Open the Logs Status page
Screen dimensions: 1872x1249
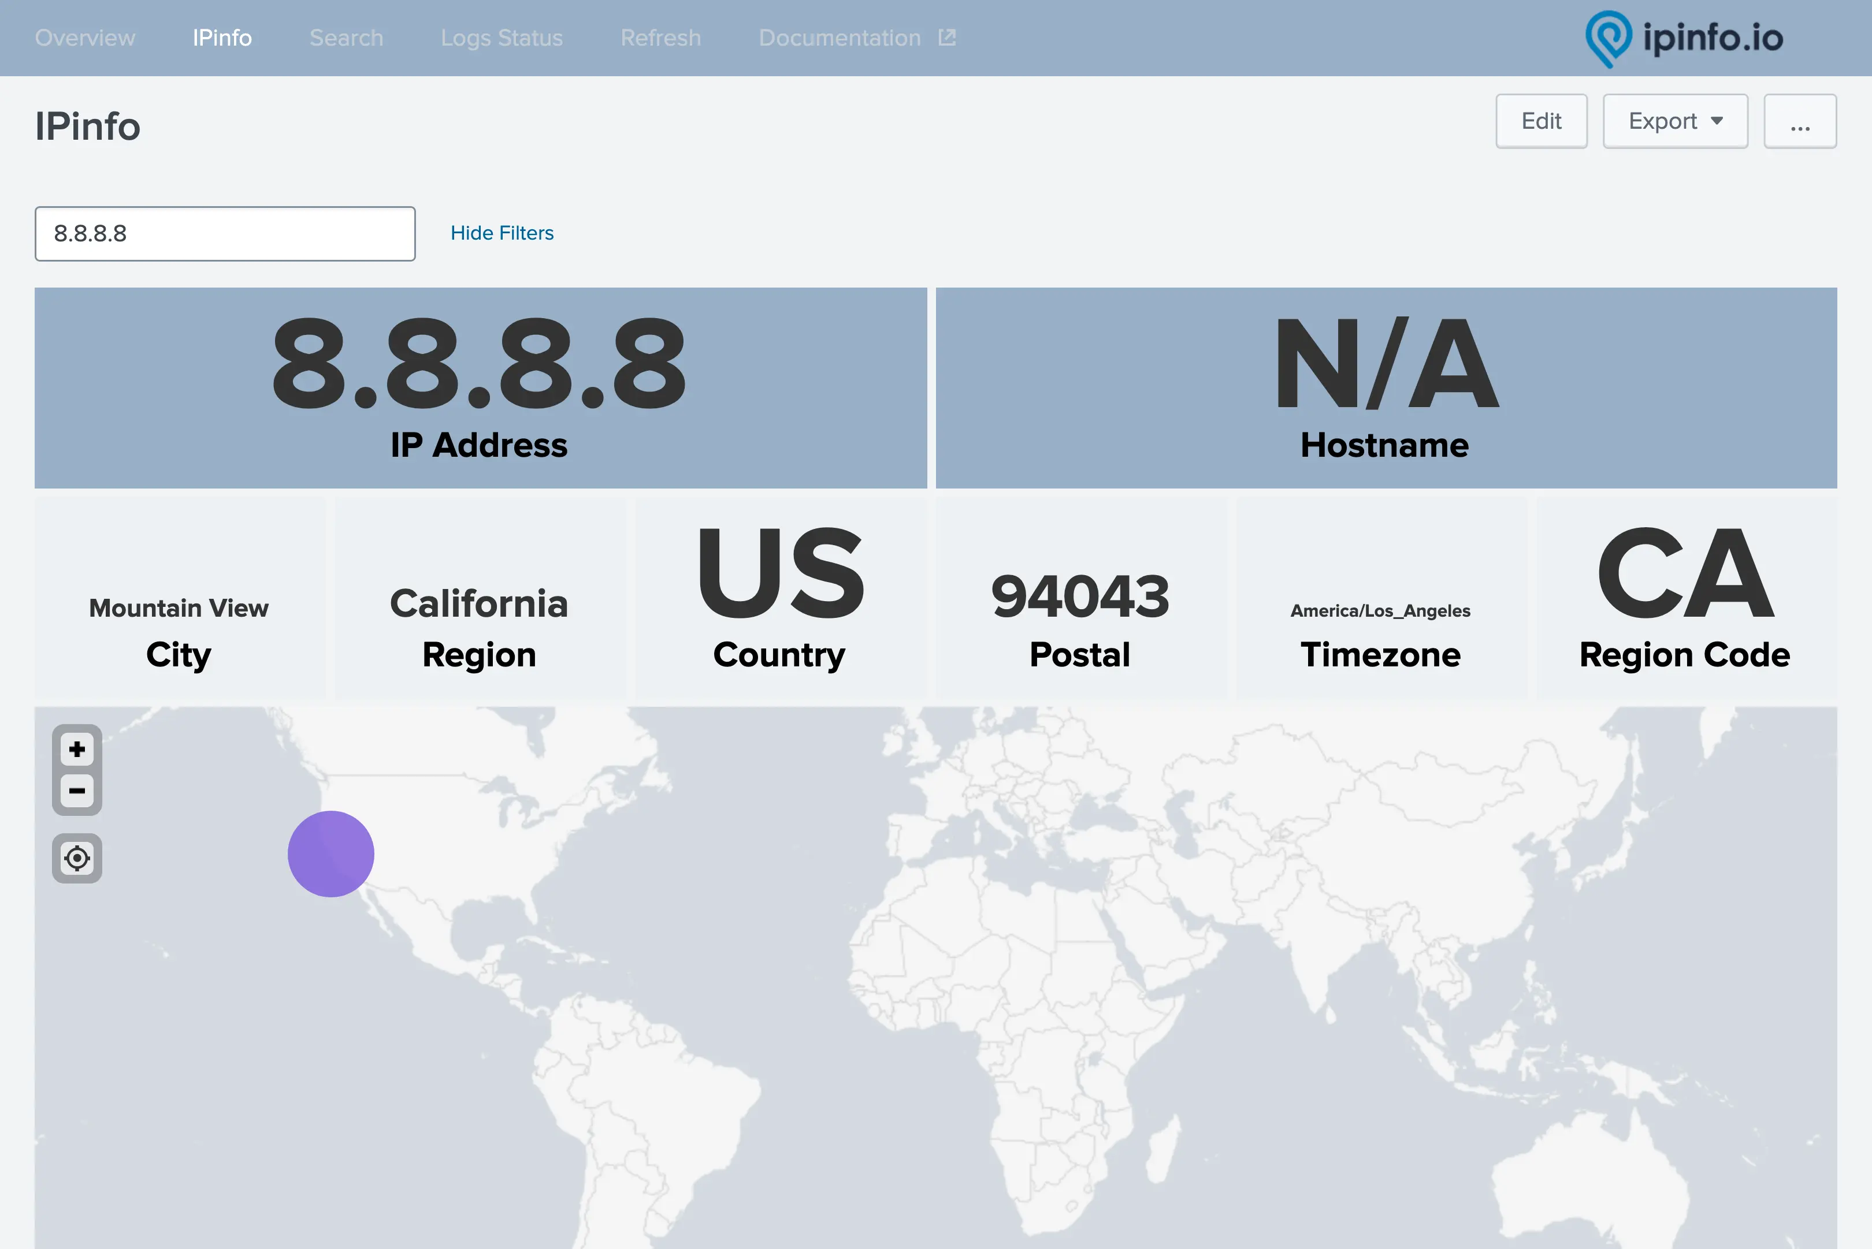click(502, 38)
